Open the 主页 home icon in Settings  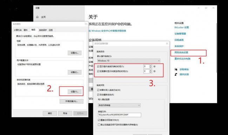(x=38, y=17)
